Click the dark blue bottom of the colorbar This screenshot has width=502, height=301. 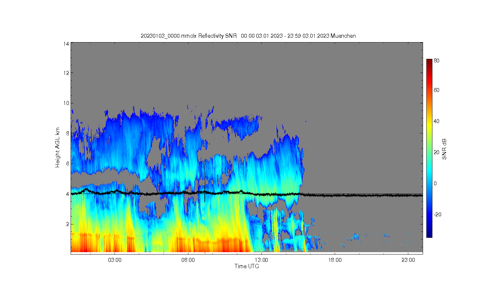pyautogui.click(x=429, y=234)
